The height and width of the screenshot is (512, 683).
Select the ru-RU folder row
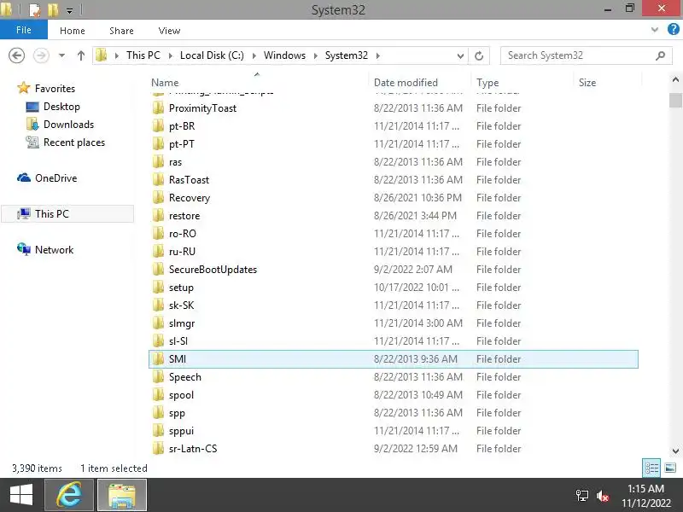click(x=394, y=252)
